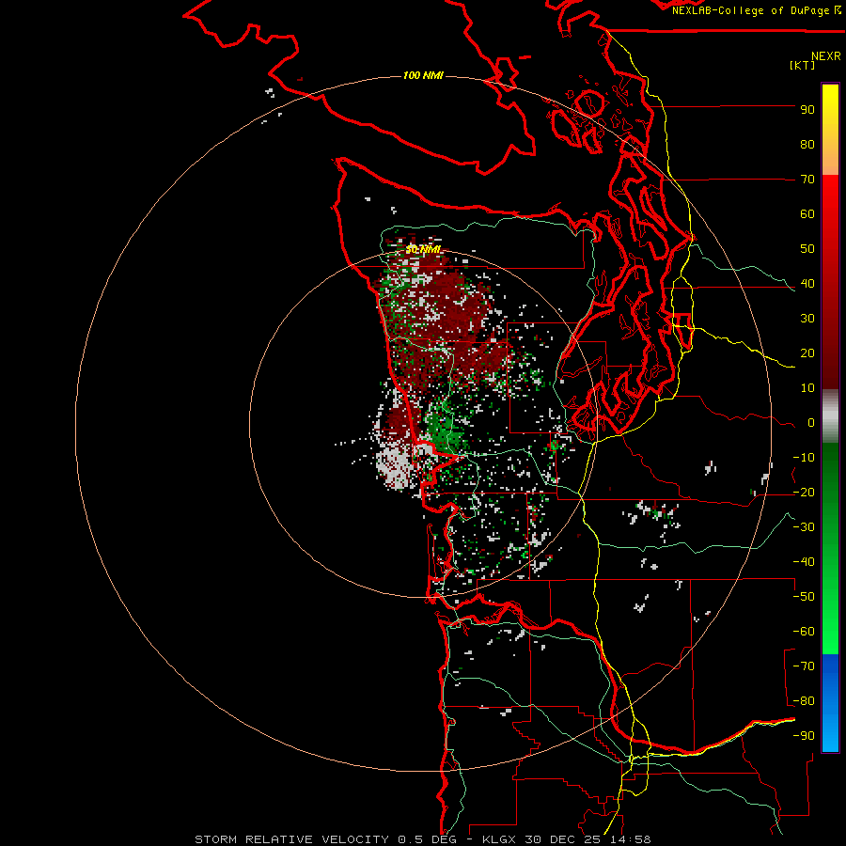Click the NEXR label above the color bar
The width and height of the screenshot is (846, 846).
[826, 56]
